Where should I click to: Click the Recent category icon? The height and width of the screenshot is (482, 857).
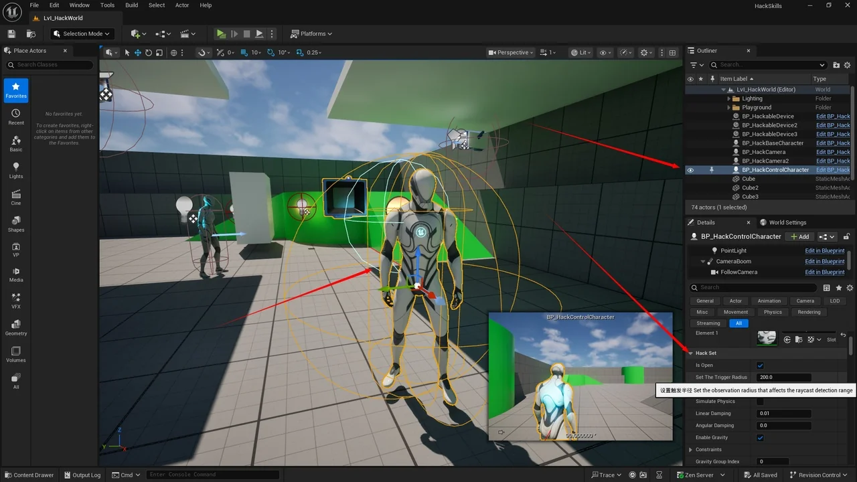tap(16, 117)
